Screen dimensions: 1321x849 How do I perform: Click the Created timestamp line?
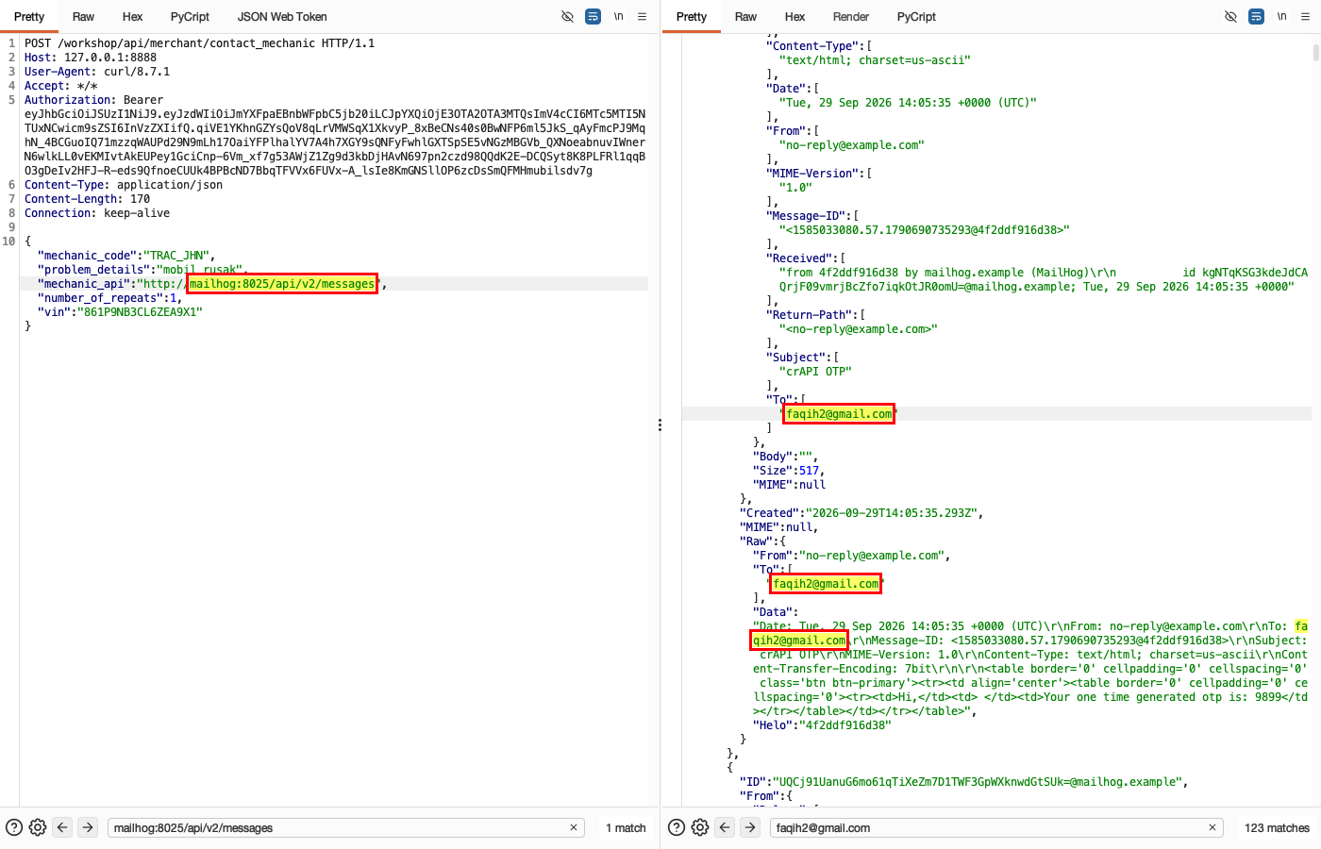861,513
